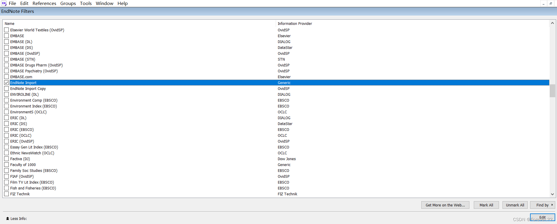Image resolution: width=557 pixels, height=224 pixels.
Task: Click the vertical scrollbar thumb
Action: coord(552,90)
